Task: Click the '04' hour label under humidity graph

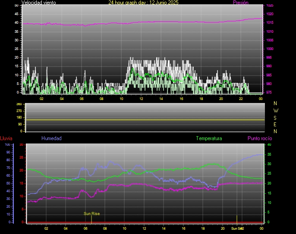Action: 66,228
